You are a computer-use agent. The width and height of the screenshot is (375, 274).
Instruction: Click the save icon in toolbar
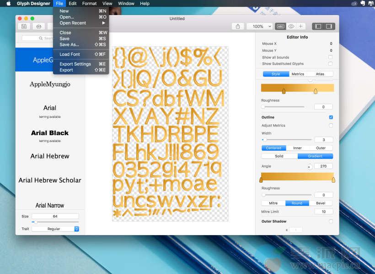[24, 26]
